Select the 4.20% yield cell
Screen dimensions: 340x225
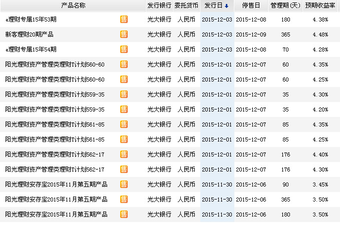320,109
